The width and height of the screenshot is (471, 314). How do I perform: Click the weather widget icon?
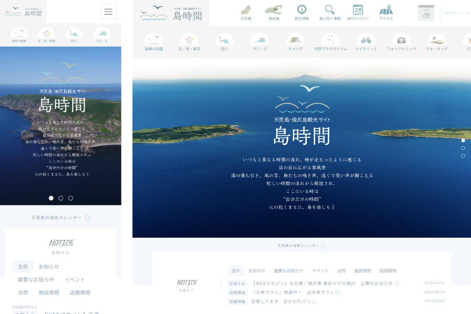coord(426,13)
